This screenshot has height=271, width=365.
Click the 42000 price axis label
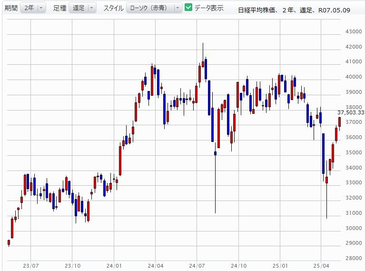[x=354, y=47]
